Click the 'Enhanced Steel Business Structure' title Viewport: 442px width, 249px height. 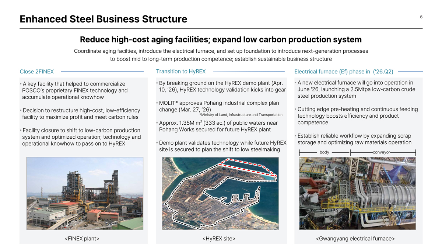(104, 19)
